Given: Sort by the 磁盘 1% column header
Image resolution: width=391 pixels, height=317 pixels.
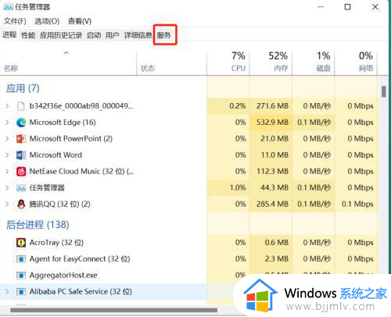Looking at the screenshot, I should tap(313, 62).
